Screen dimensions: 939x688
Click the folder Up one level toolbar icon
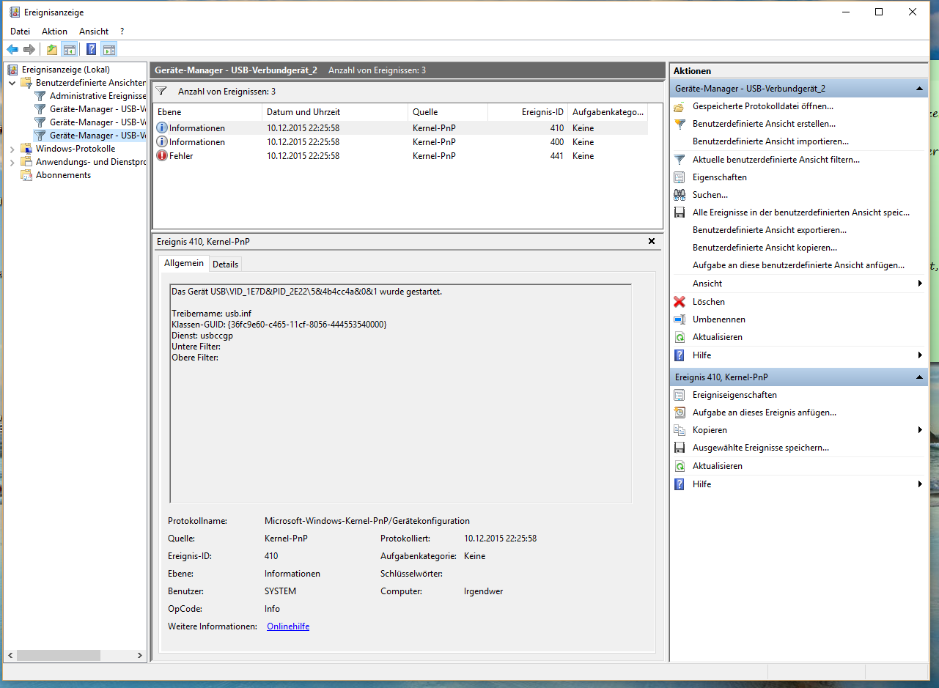coord(51,50)
